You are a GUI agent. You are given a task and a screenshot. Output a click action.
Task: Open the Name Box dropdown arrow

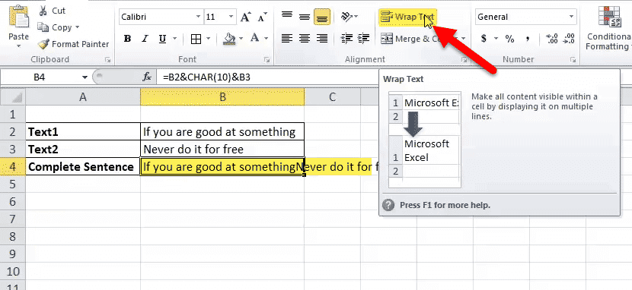coord(85,77)
